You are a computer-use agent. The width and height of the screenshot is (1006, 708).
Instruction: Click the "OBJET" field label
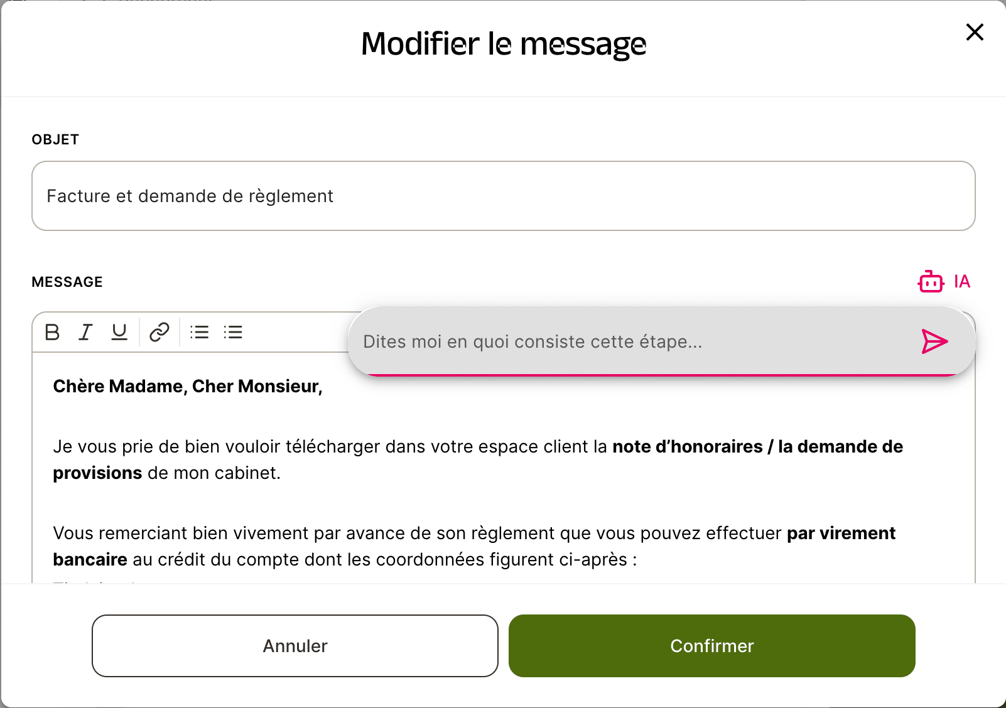tap(55, 139)
